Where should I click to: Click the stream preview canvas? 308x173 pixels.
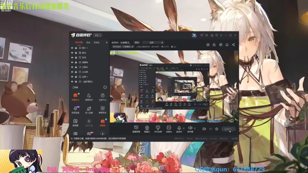coord(174,86)
